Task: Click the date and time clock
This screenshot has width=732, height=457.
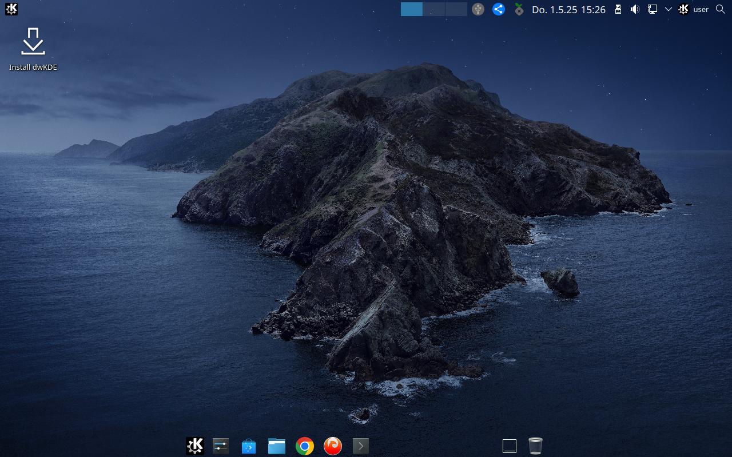Action: click(x=568, y=9)
